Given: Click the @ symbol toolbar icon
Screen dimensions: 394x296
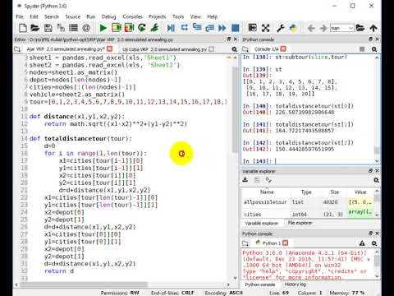Looking at the screenshot, I should (86, 28).
